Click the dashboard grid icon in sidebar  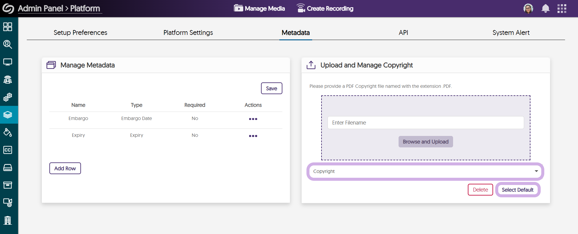[8, 27]
